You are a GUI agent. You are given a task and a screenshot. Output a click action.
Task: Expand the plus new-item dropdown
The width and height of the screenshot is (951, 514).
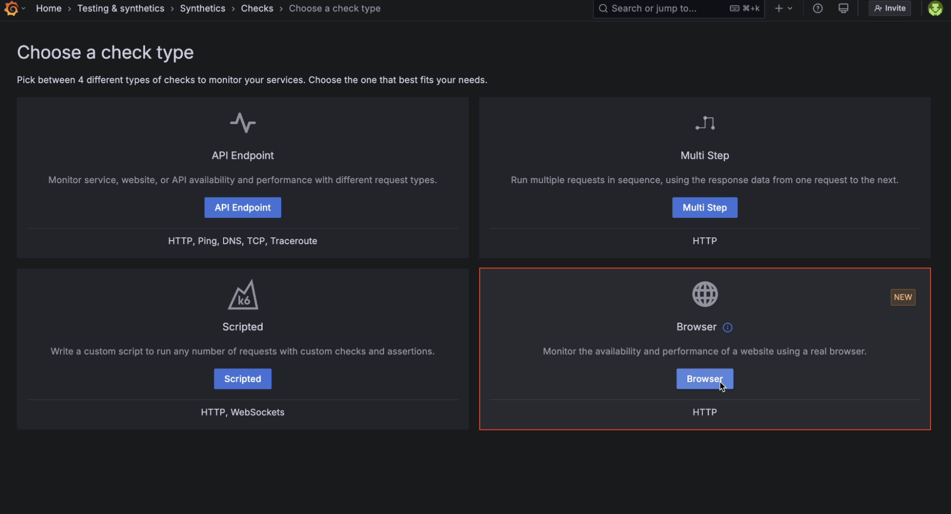click(783, 9)
